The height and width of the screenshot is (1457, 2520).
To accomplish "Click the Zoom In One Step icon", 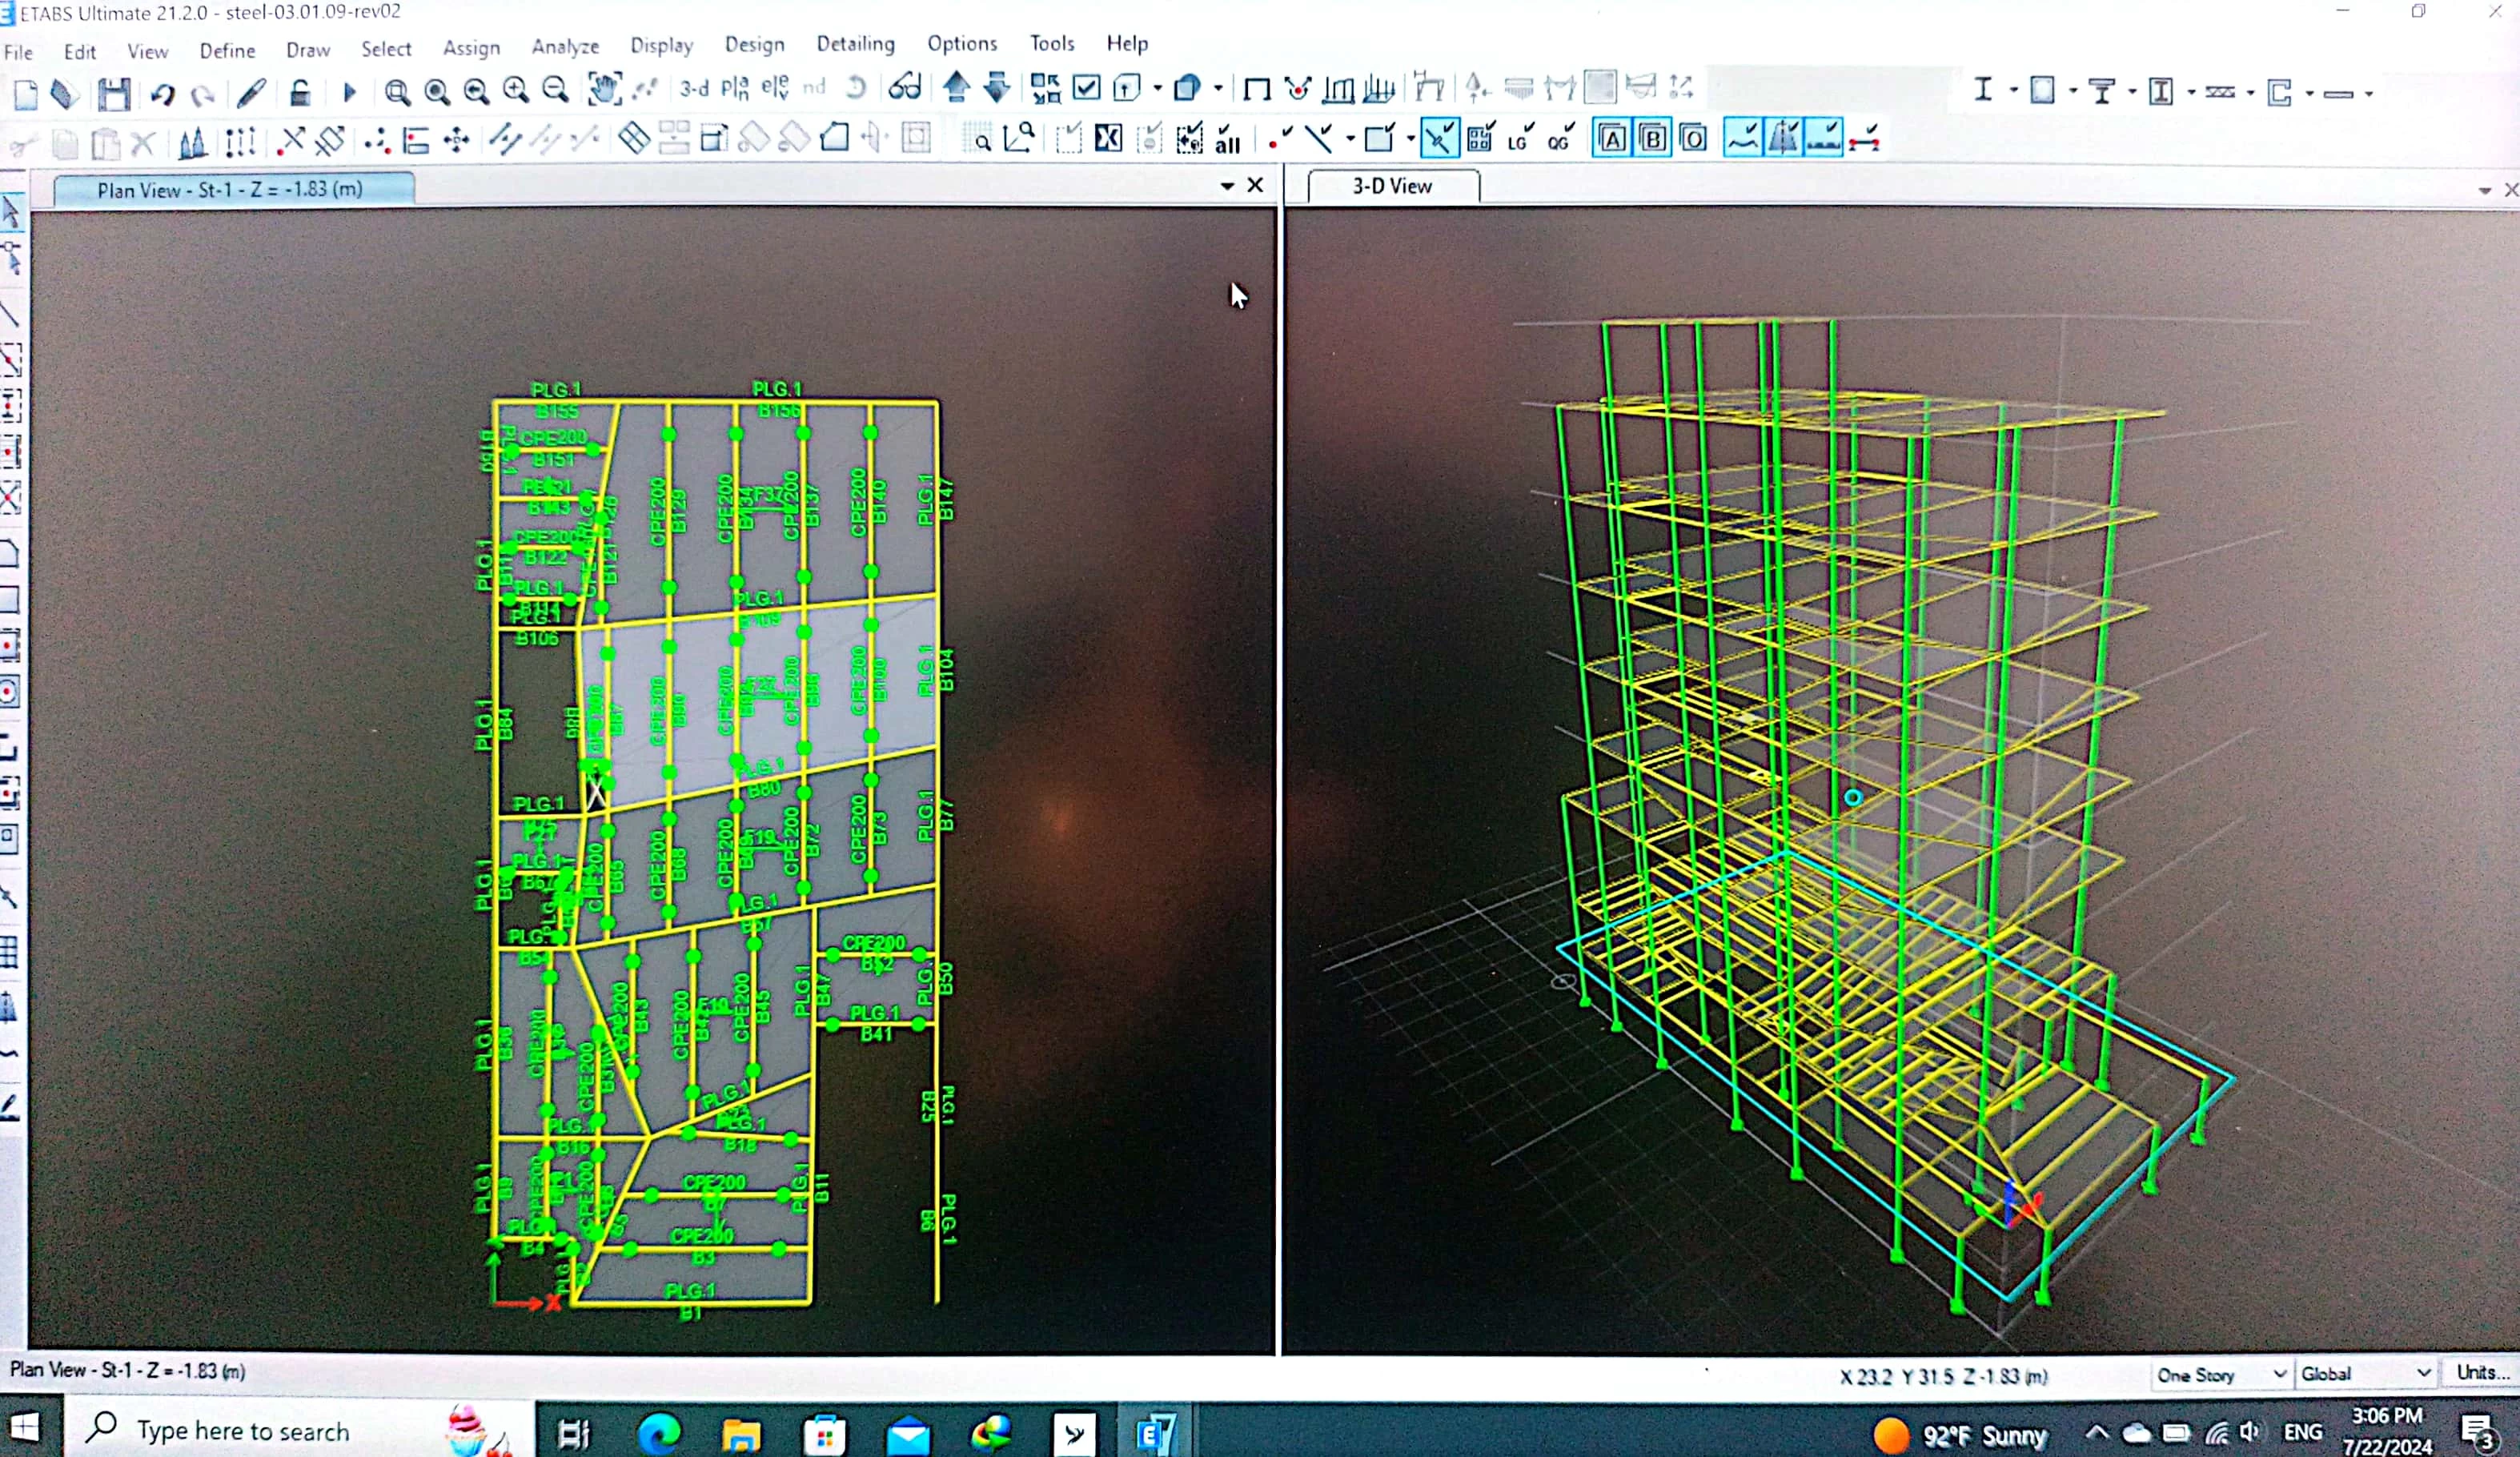I will 516,91.
